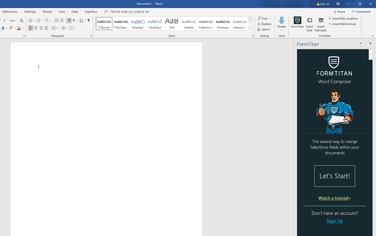Image resolution: width=376 pixels, height=236 pixels.
Task: Clear all formatting eraser icon
Action: (22, 20)
